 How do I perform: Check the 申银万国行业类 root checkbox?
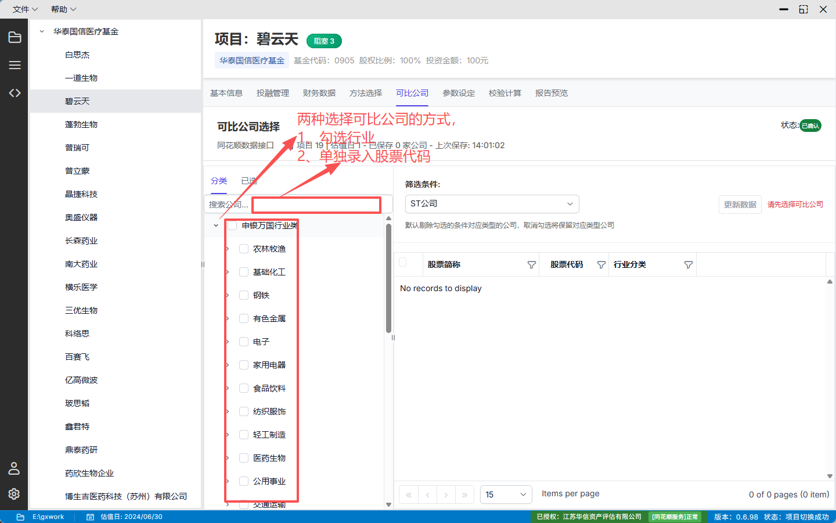[x=232, y=225]
